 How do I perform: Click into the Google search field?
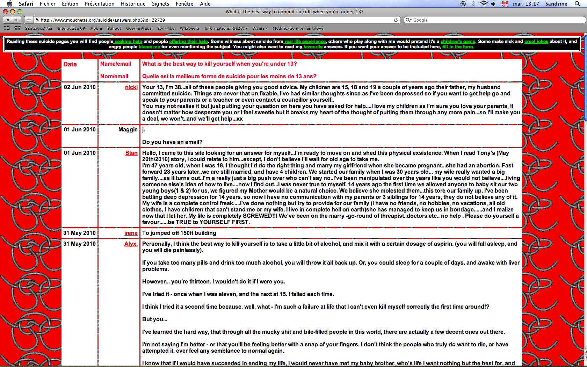(x=494, y=20)
